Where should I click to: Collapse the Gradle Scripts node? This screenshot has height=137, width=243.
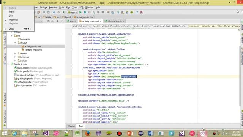click(x=8, y=64)
